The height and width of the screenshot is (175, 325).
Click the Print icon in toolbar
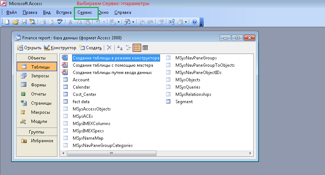point(43,22)
